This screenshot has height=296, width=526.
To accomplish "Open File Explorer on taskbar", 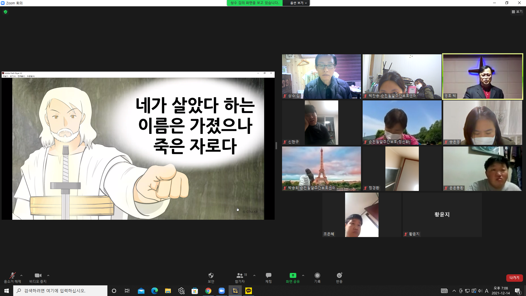I will tap(168, 291).
